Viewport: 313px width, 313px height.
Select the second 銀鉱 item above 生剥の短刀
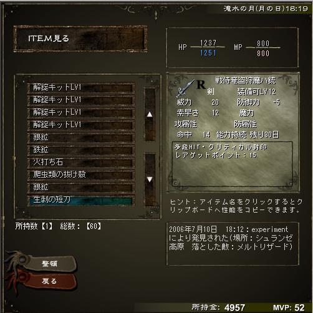(81, 187)
